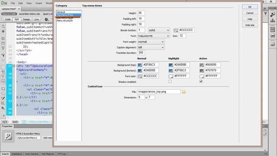Open border bottom style dropdown showing solid
277x156 pixels.
coord(159,30)
